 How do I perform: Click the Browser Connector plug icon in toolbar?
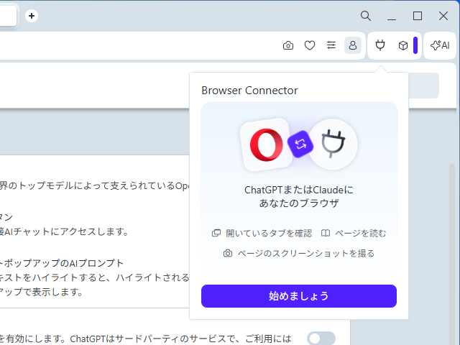(x=381, y=45)
